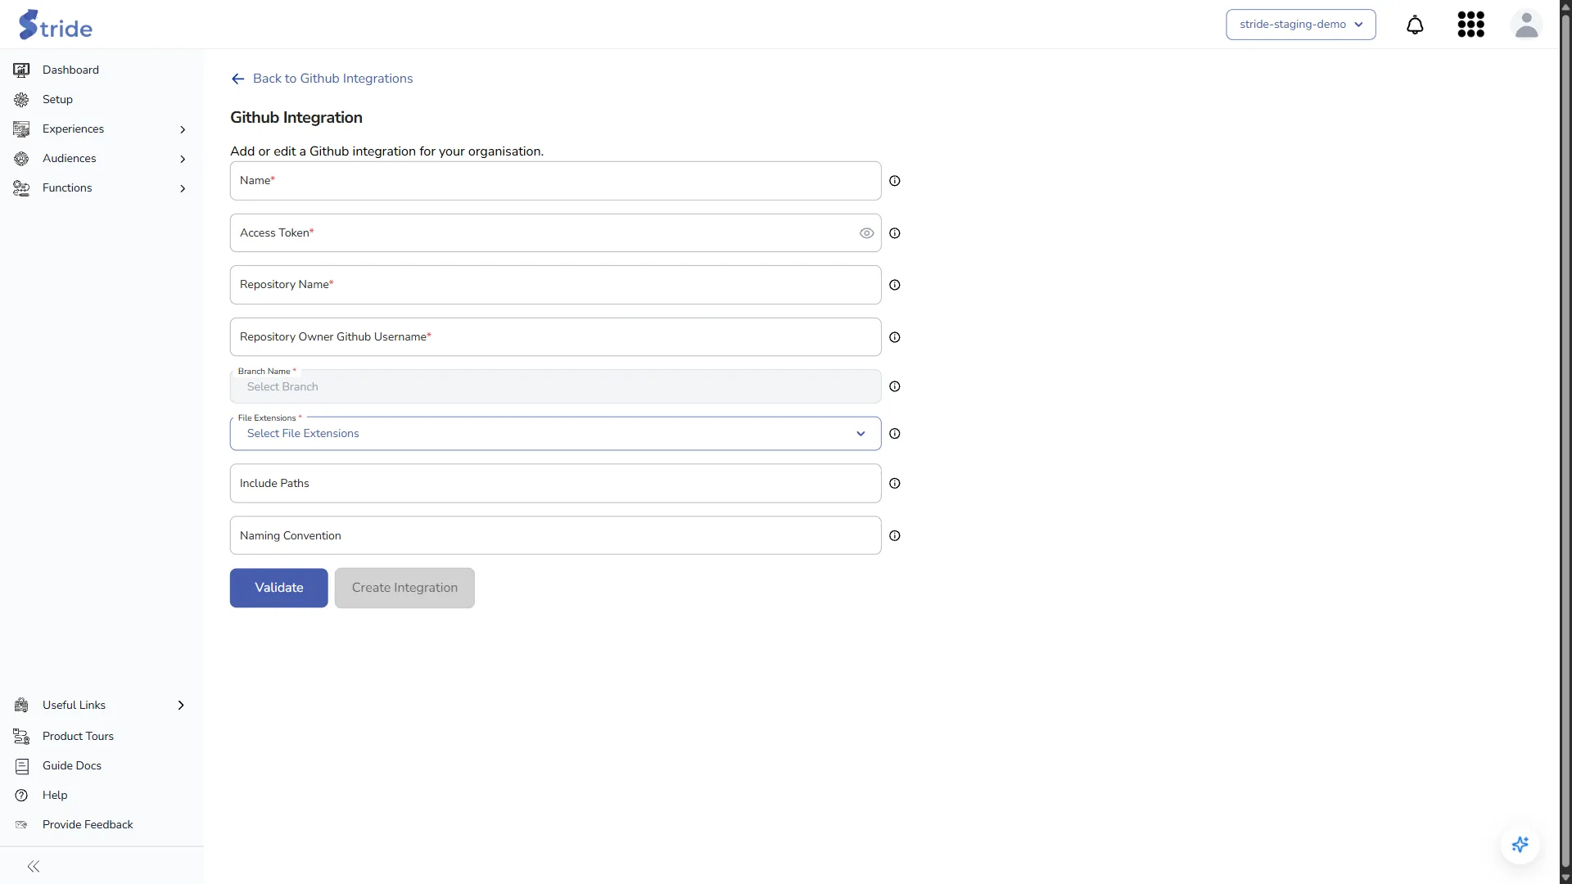Click the info icon beside Include Paths
This screenshot has width=1572, height=884.
coord(895,484)
